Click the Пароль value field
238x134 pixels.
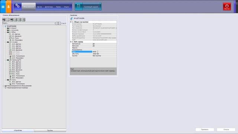click(x=104, y=48)
